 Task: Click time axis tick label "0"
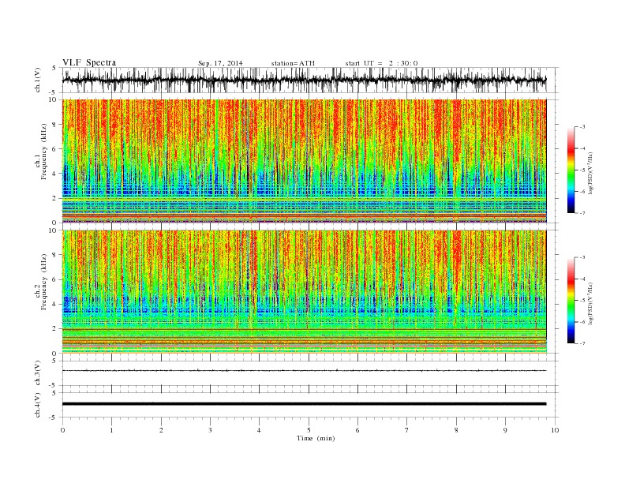tap(62, 430)
